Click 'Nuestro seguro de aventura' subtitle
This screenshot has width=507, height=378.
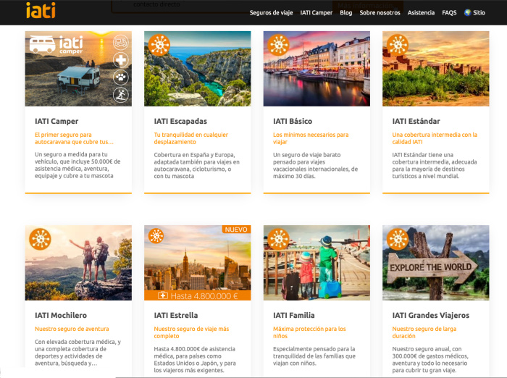72,329
